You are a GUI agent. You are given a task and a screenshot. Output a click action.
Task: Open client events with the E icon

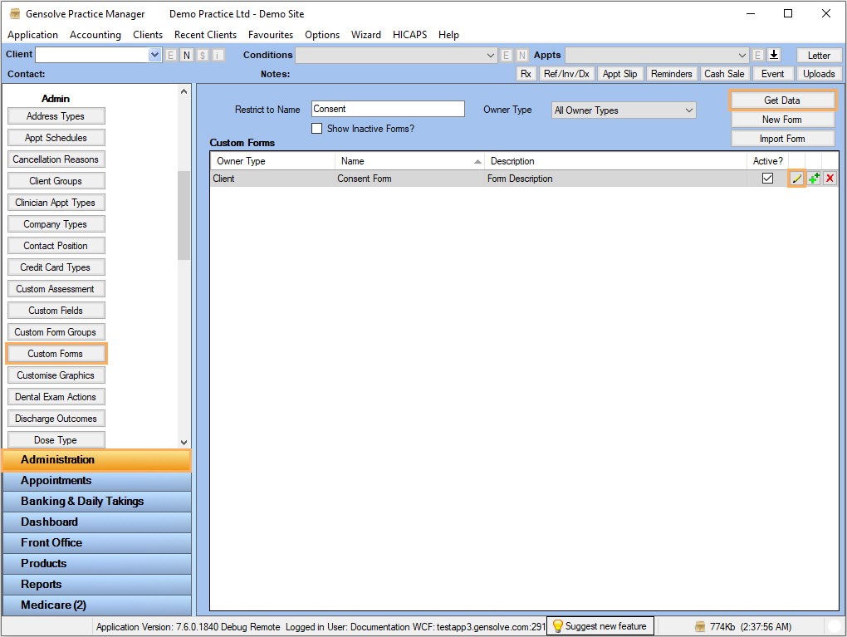170,54
